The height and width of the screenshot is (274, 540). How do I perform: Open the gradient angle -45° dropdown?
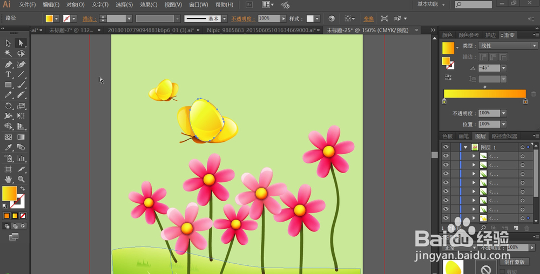504,68
